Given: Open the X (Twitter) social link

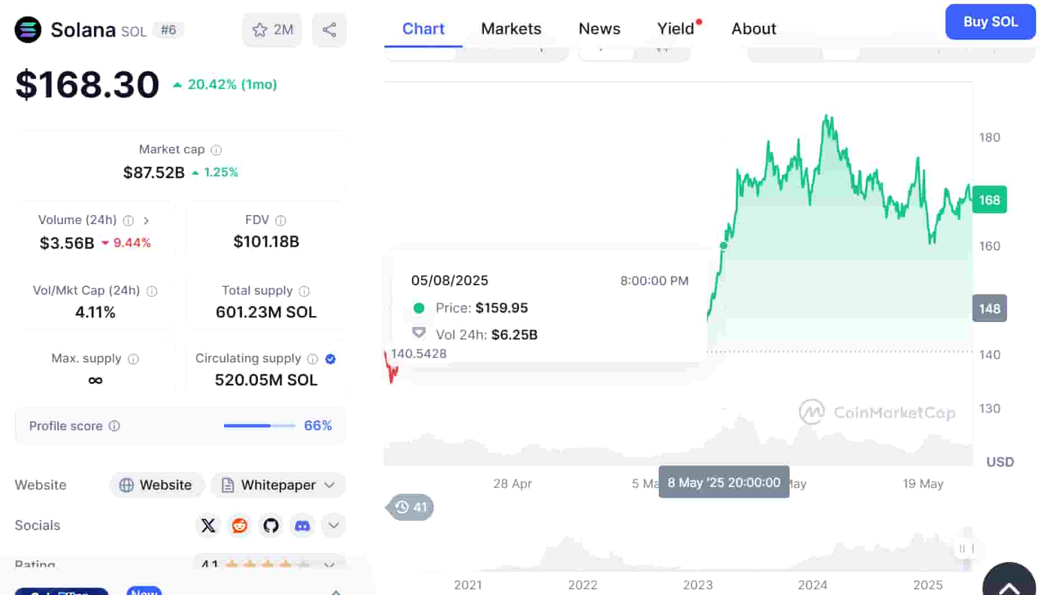Looking at the screenshot, I should pos(208,526).
